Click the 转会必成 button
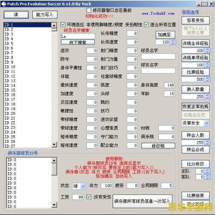Viewport: 215px width, 215px height. coord(195,150)
